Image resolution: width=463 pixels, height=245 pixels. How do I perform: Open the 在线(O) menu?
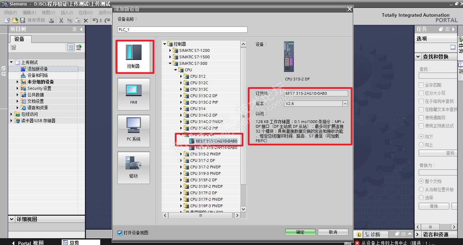pyautogui.click(x=86, y=13)
